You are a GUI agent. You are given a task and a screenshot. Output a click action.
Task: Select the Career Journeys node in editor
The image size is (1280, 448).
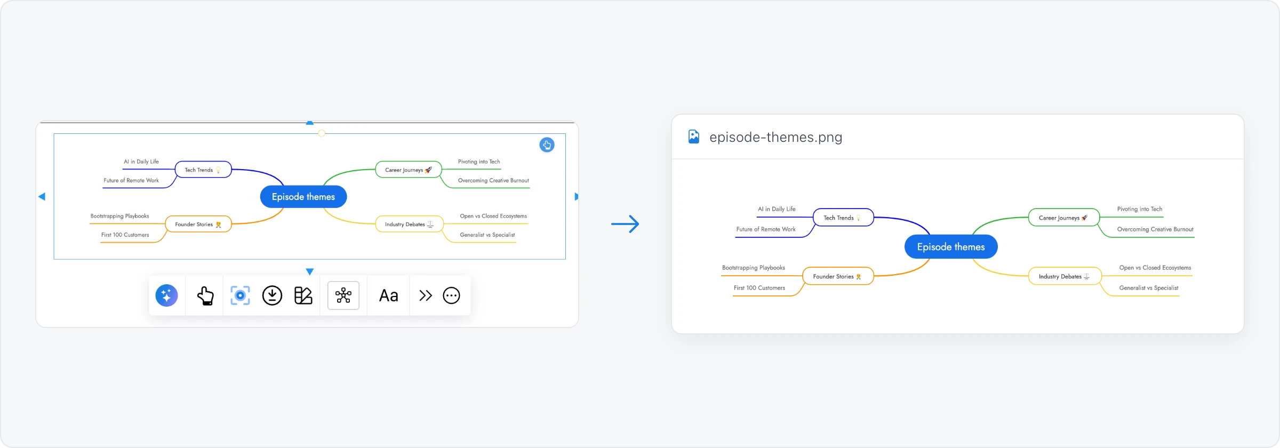[x=409, y=170]
